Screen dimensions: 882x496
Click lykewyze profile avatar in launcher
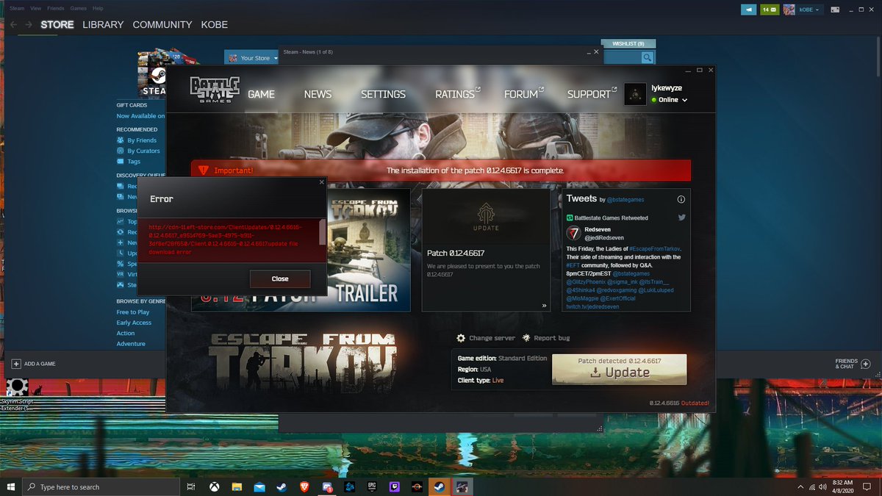point(635,93)
